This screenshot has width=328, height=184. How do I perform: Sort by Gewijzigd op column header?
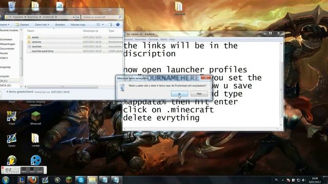[x=90, y=31]
